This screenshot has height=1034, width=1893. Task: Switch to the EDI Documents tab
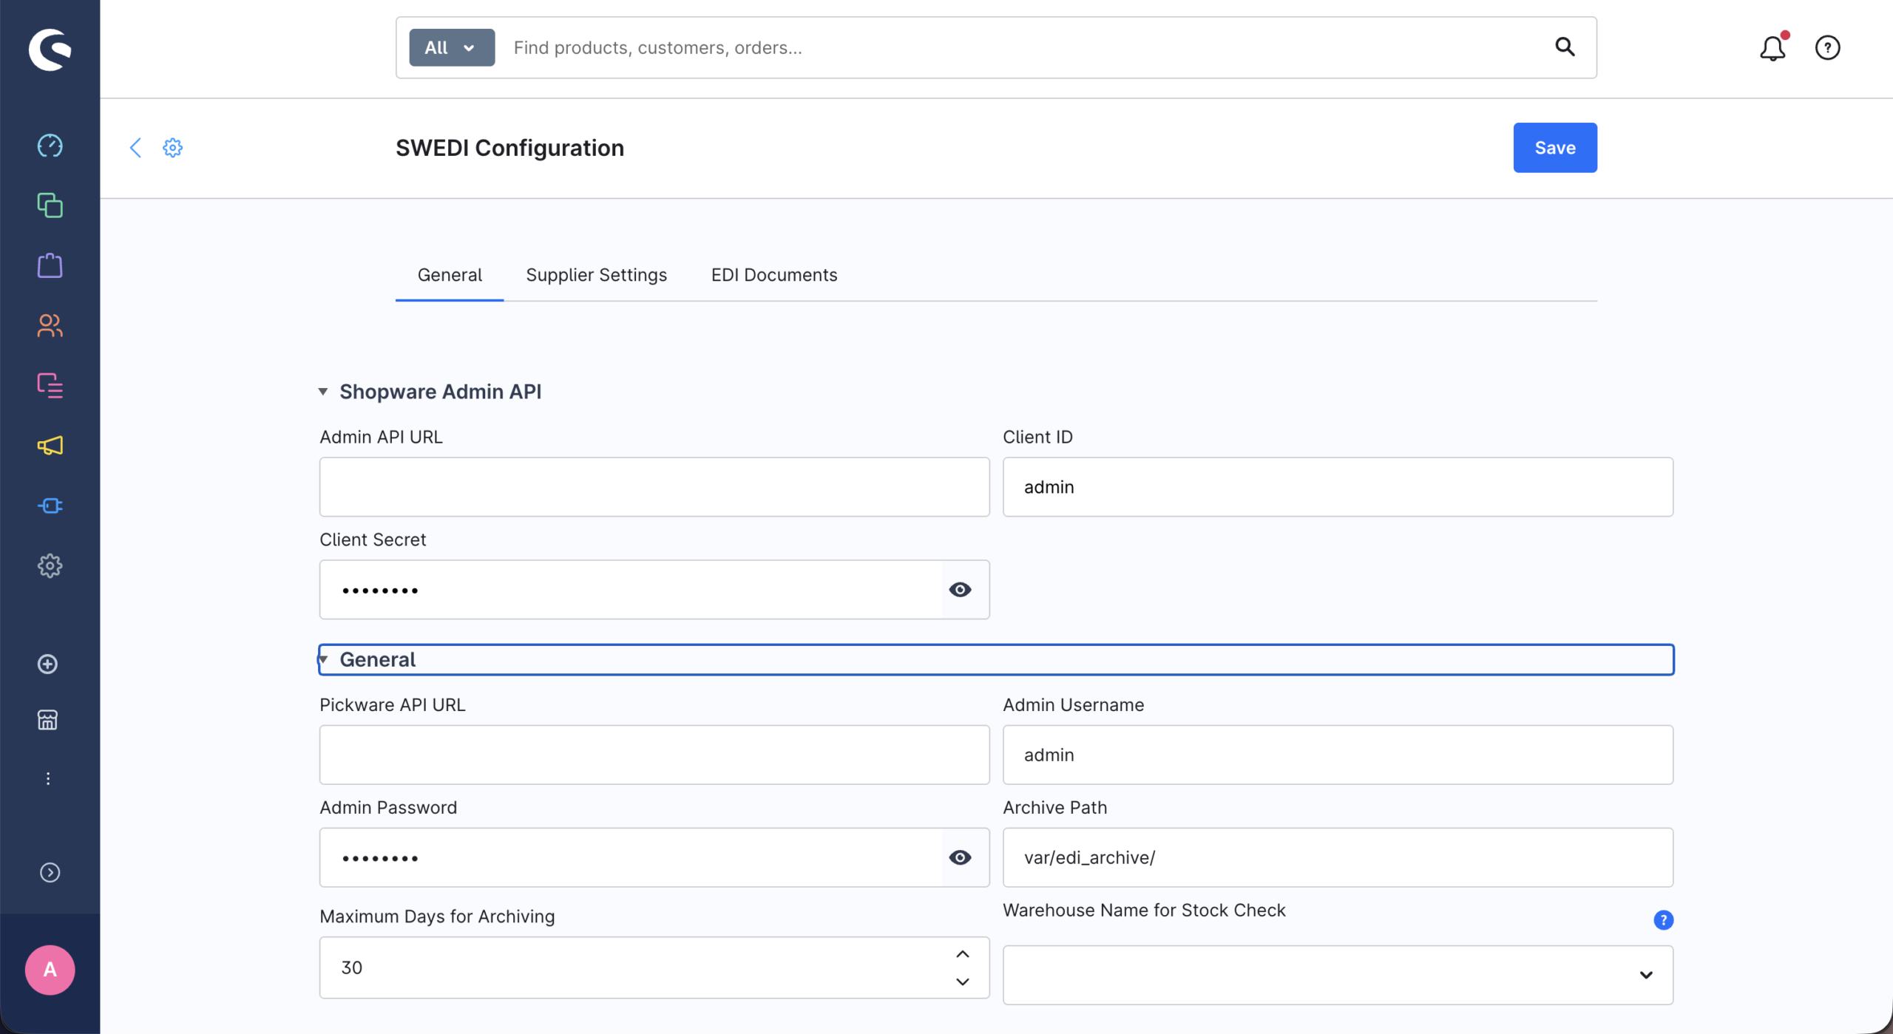click(773, 275)
